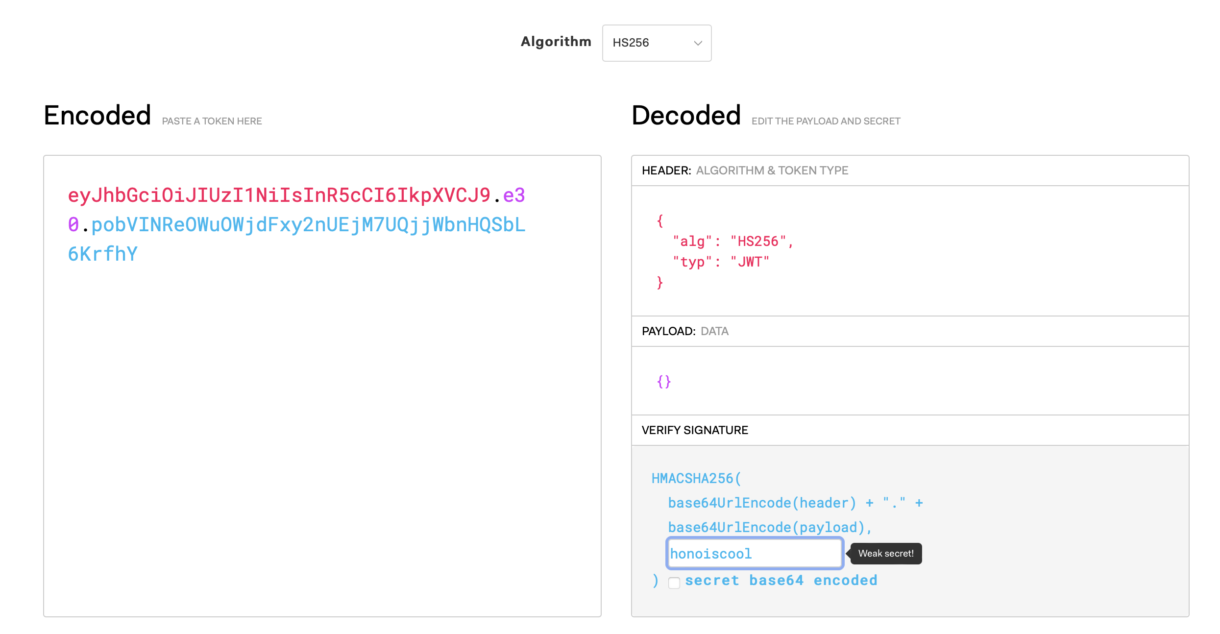Click the 'Encoded' heading
Screen dimensions: 1220x634
coord(97,115)
